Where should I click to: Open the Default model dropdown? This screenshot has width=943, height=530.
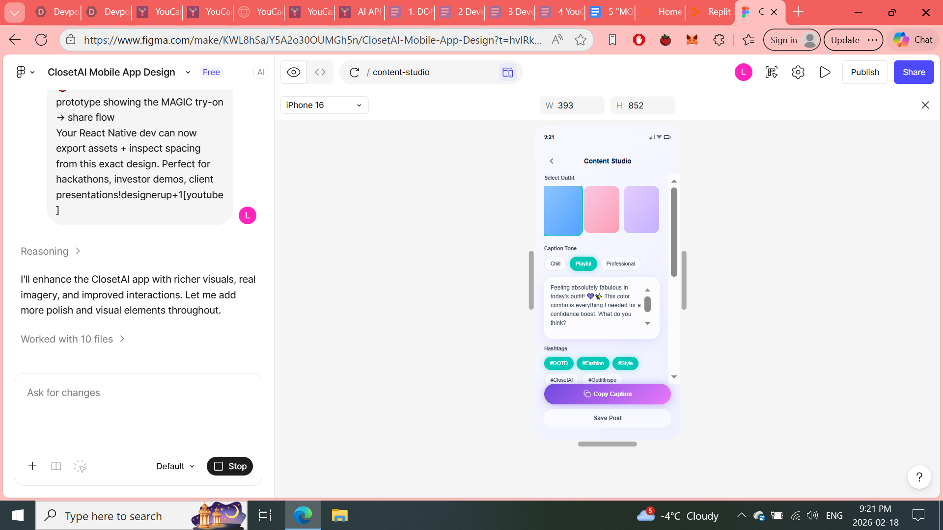pos(175,466)
